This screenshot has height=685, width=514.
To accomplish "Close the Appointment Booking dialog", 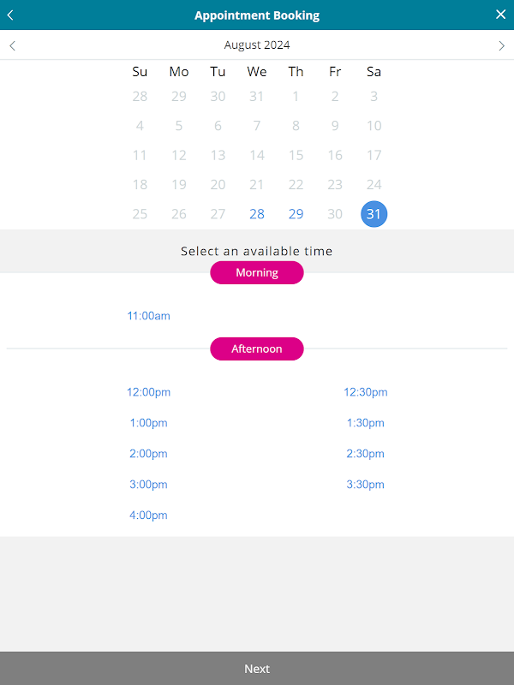I will [501, 15].
